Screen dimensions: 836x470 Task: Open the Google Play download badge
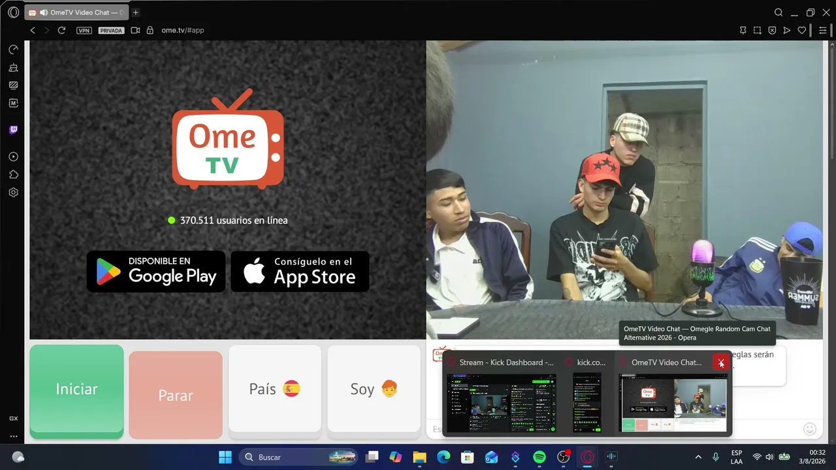click(156, 272)
